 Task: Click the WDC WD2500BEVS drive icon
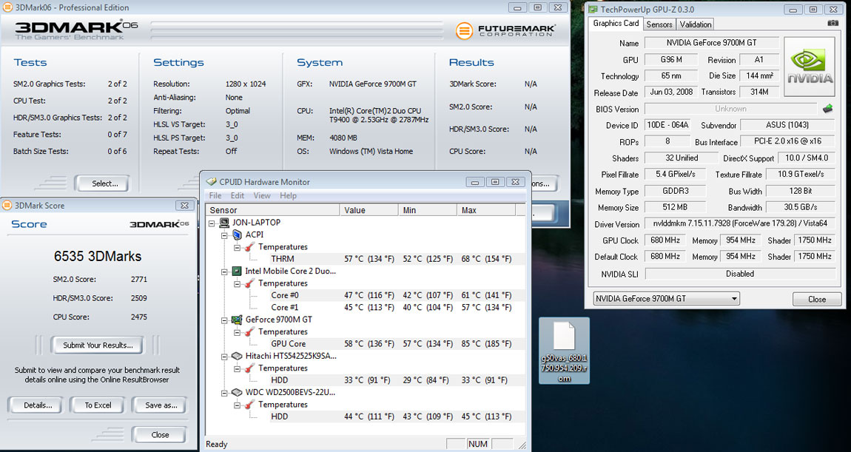(x=237, y=392)
